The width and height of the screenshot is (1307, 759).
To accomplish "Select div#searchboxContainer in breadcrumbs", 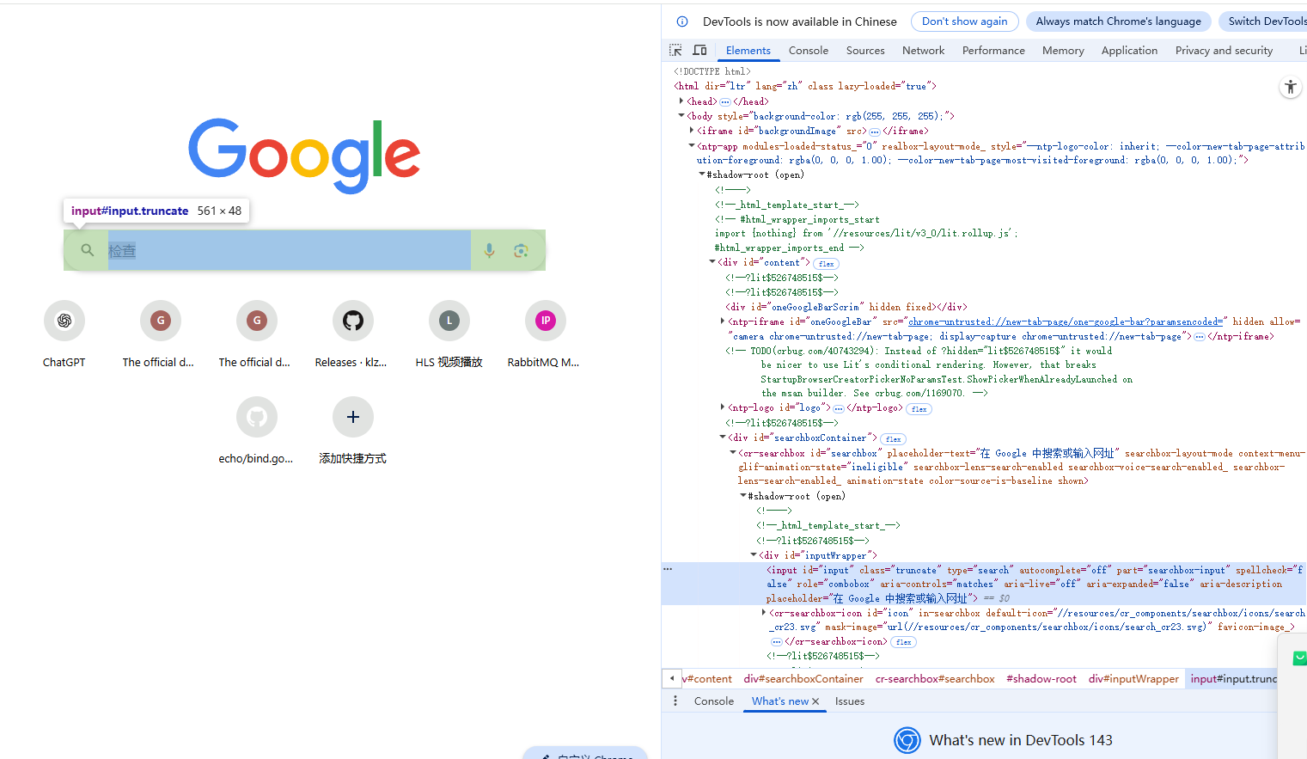I will point(803,679).
